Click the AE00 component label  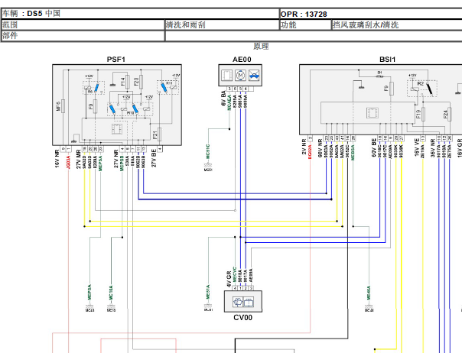tap(241, 59)
